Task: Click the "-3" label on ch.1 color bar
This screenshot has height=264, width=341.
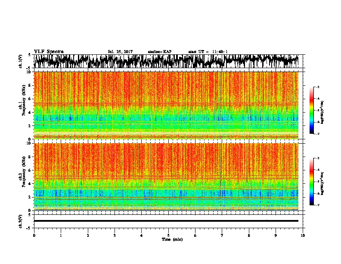Action: pos(317,87)
